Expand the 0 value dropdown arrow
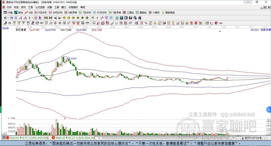The width and height of the screenshot is (271, 146). [32, 18]
